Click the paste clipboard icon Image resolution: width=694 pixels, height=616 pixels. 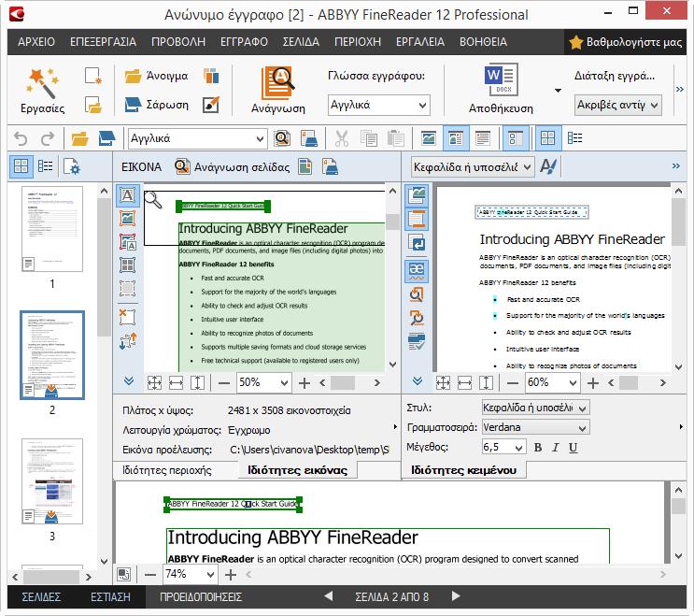[x=395, y=138]
